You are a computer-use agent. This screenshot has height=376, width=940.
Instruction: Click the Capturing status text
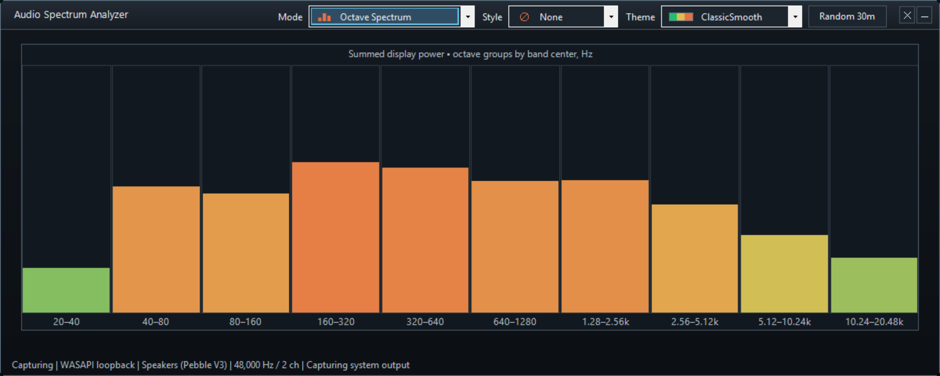point(32,365)
